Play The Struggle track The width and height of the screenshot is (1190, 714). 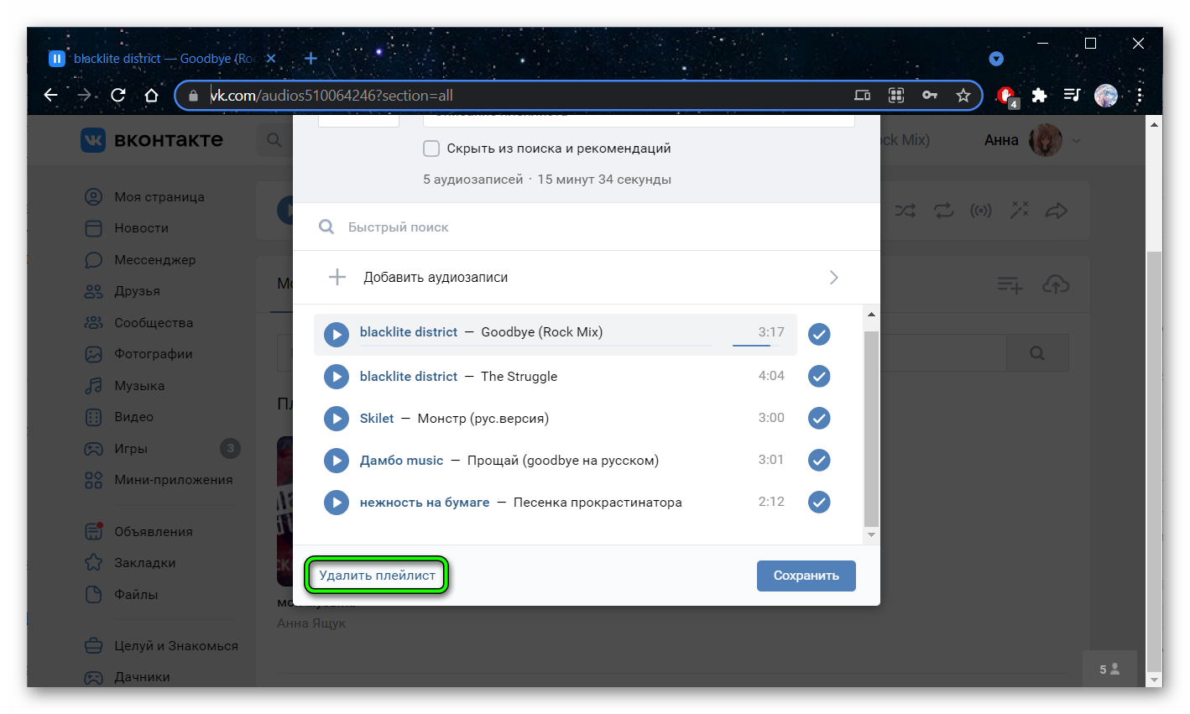coord(337,377)
